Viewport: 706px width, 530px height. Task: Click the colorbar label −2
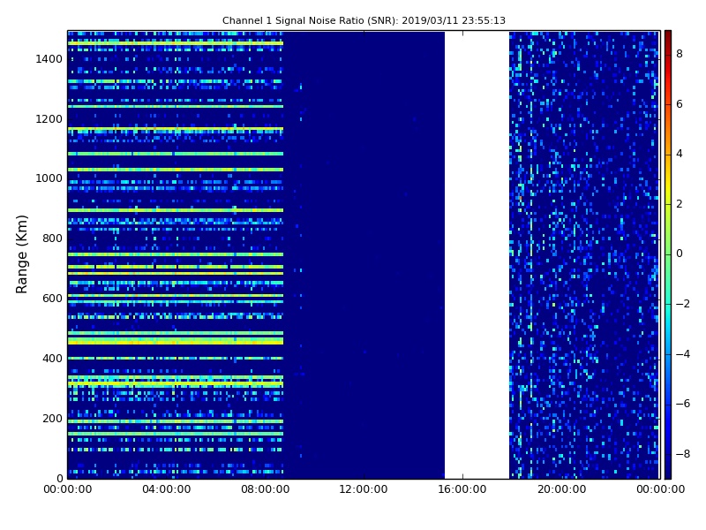(683, 304)
